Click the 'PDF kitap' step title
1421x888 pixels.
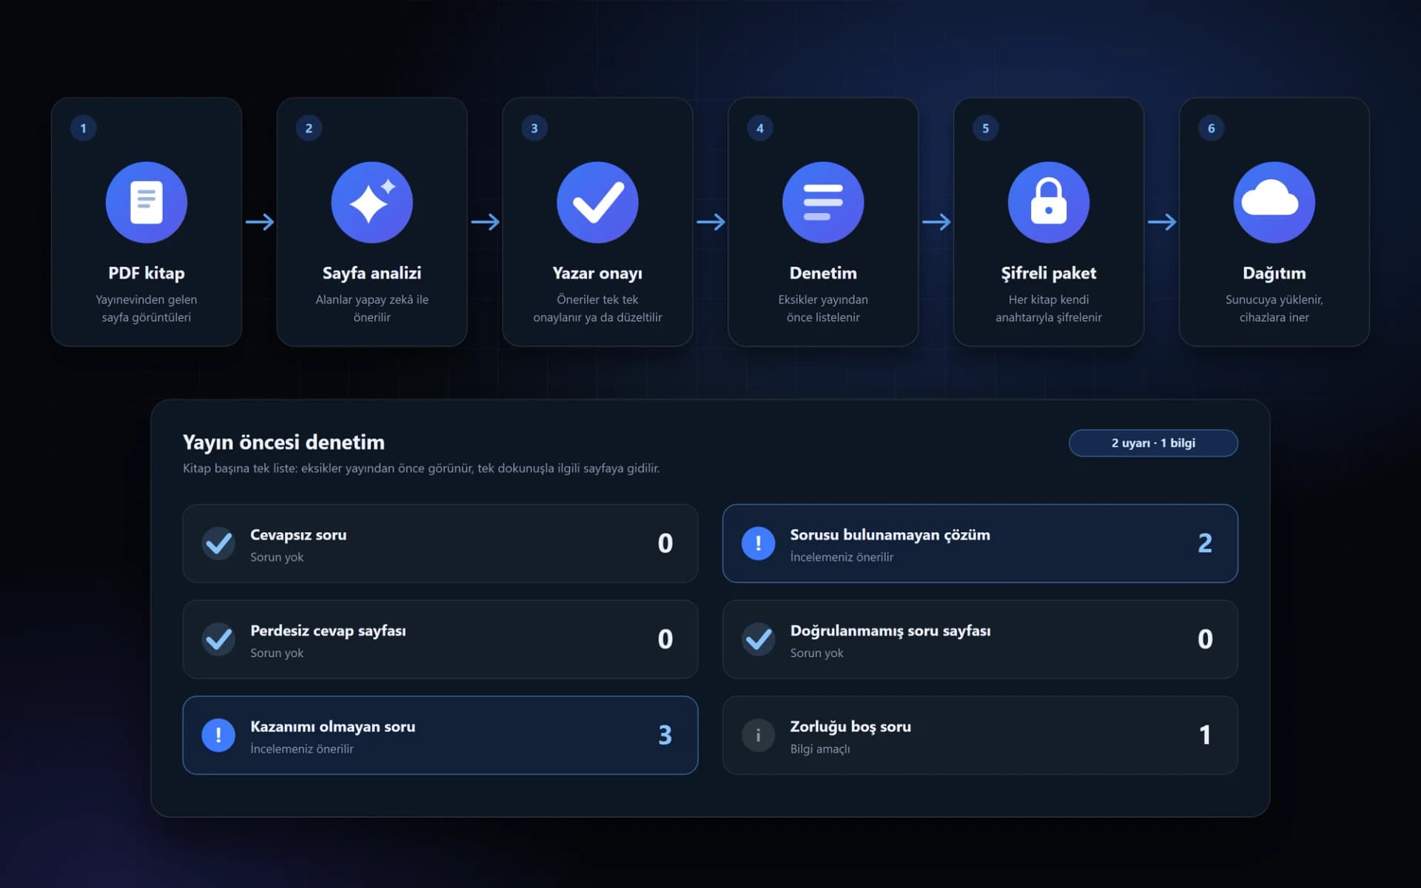click(147, 273)
